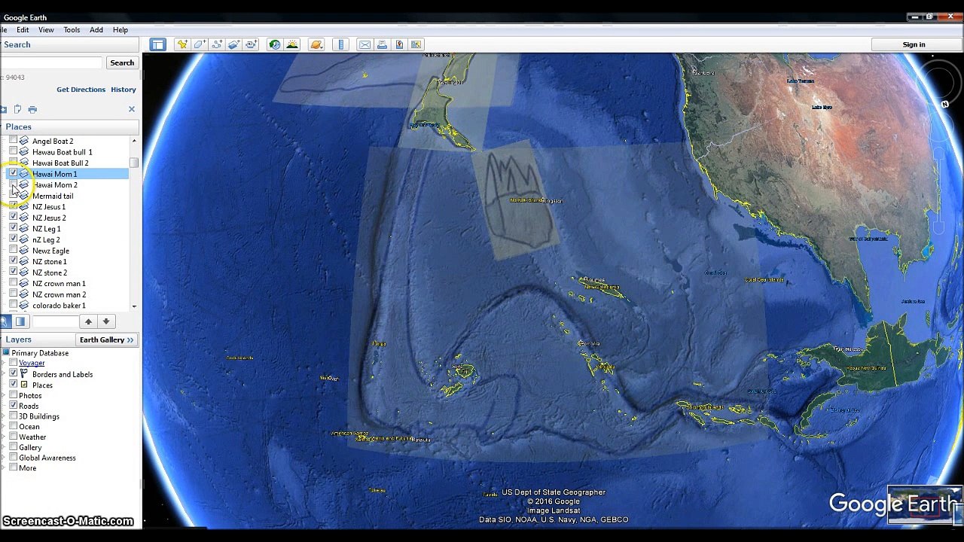Click the Search button
This screenshot has width=964, height=542.
pyautogui.click(x=122, y=63)
